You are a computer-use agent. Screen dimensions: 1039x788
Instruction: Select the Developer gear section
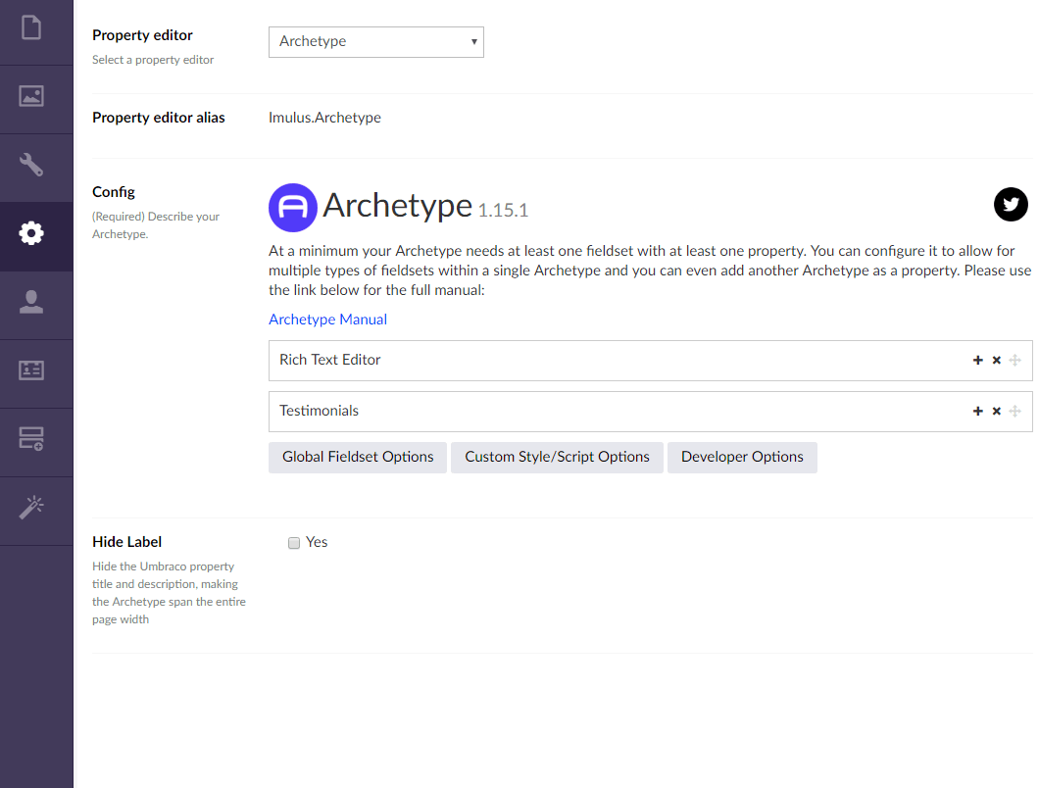coord(31,233)
